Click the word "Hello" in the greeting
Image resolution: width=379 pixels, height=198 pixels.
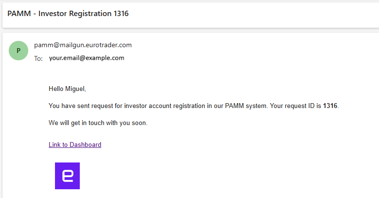click(57, 89)
